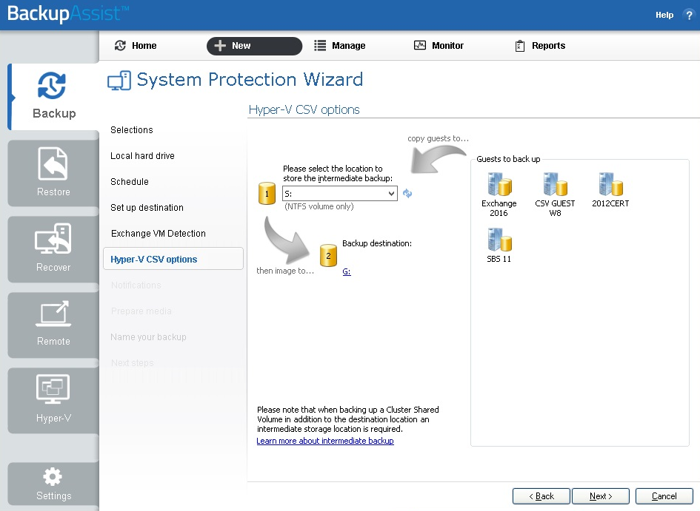The image size is (700, 511).
Task: Click the step 2 backup destination cylinder icon
Action: (x=328, y=256)
